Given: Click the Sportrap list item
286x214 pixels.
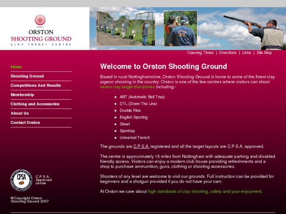Looking at the screenshot, I should 127,131.
